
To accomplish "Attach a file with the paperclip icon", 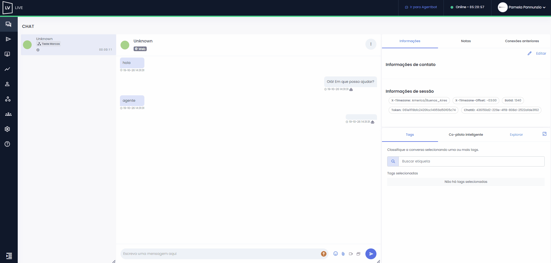I will click(343, 254).
